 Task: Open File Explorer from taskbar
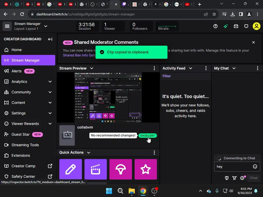(132, 191)
